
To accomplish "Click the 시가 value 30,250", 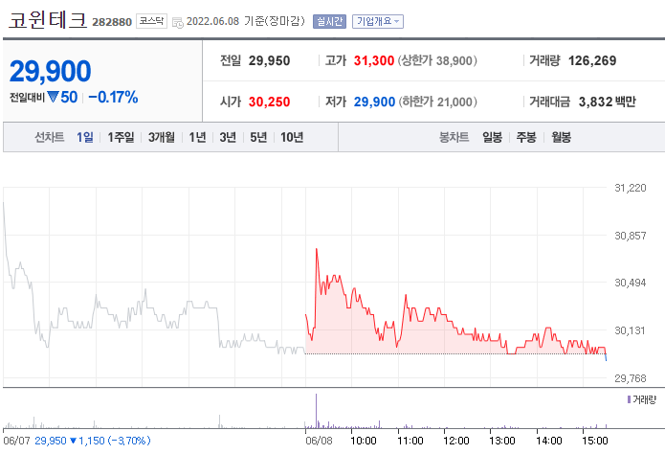I will tap(269, 102).
